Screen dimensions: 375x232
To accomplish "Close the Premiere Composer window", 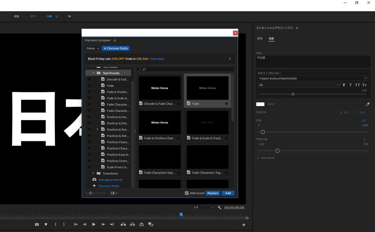I will tap(235, 33).
